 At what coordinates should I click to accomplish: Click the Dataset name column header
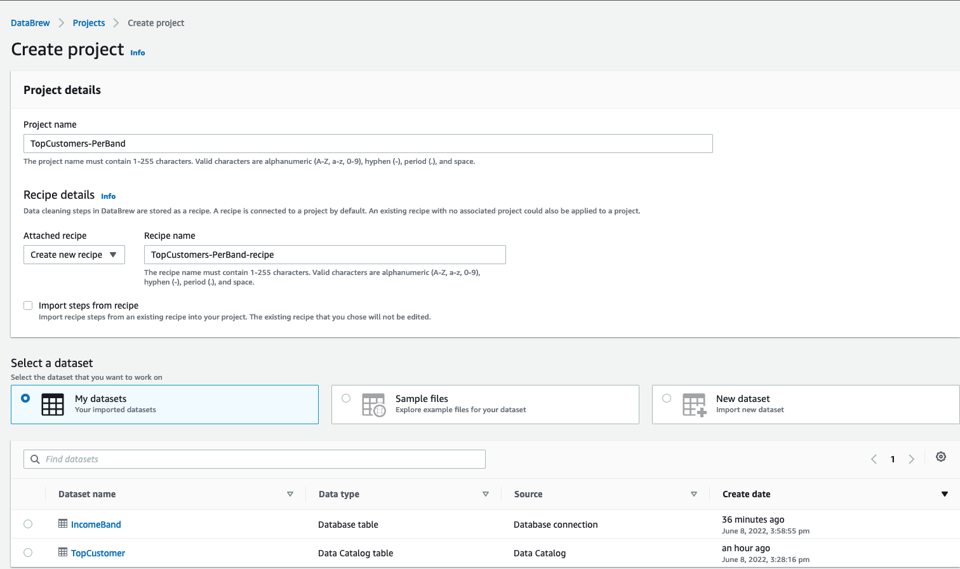87,494
